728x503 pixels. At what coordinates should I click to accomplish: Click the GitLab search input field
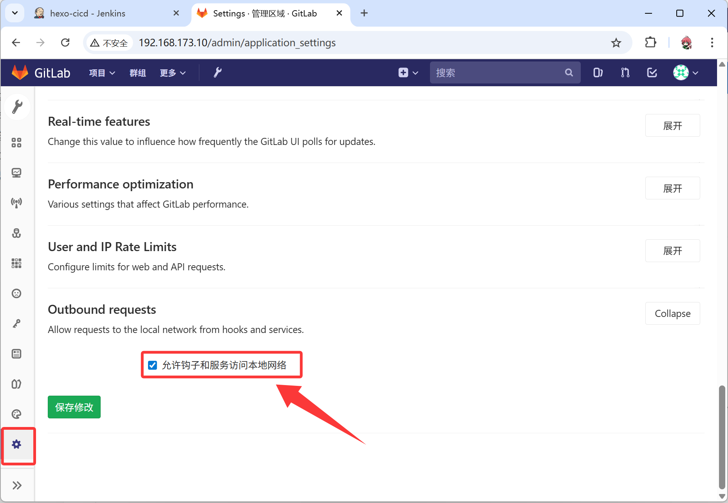coord(497,73)
